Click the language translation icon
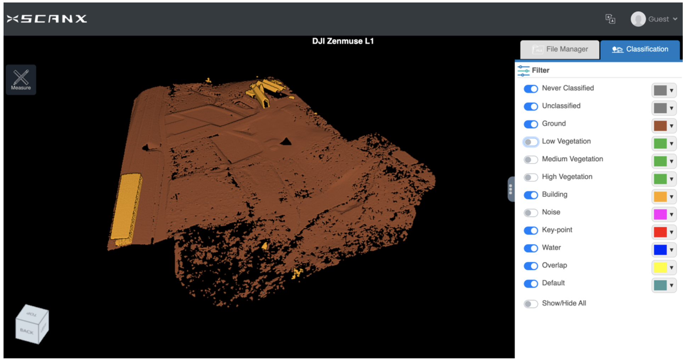This screenshot has height=364, width=687. click(610, 19)
